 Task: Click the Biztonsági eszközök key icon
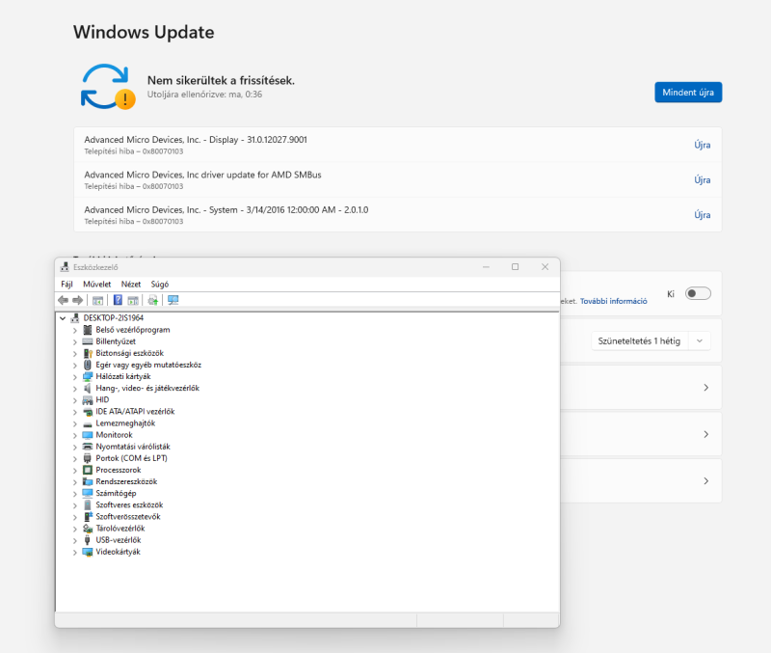(x=88, y=353)
